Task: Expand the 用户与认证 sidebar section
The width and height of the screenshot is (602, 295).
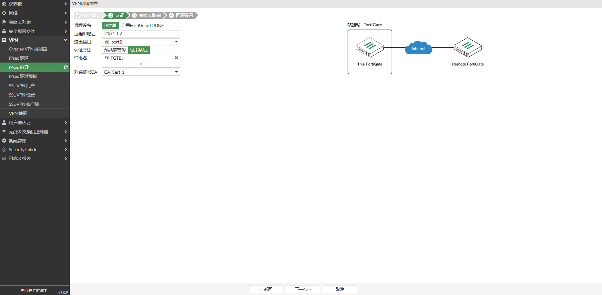Action: point(35,123)
